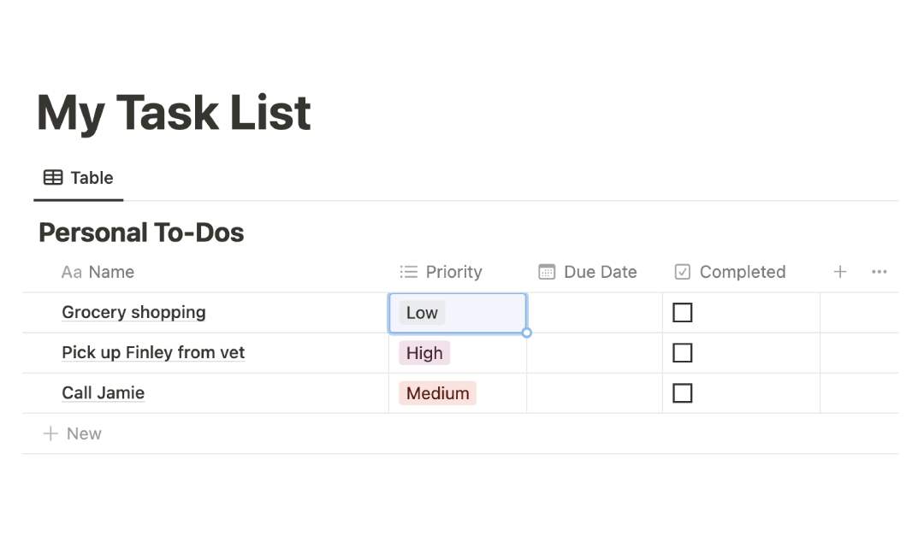Open the Priority column header menu
The height and width of the screenshot is (554, 924).
pos(453,272)
